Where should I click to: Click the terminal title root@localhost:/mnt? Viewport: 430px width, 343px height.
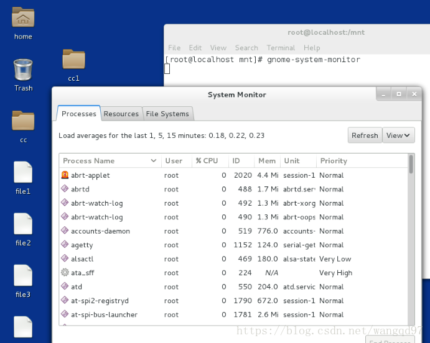(x=326, y=32)
